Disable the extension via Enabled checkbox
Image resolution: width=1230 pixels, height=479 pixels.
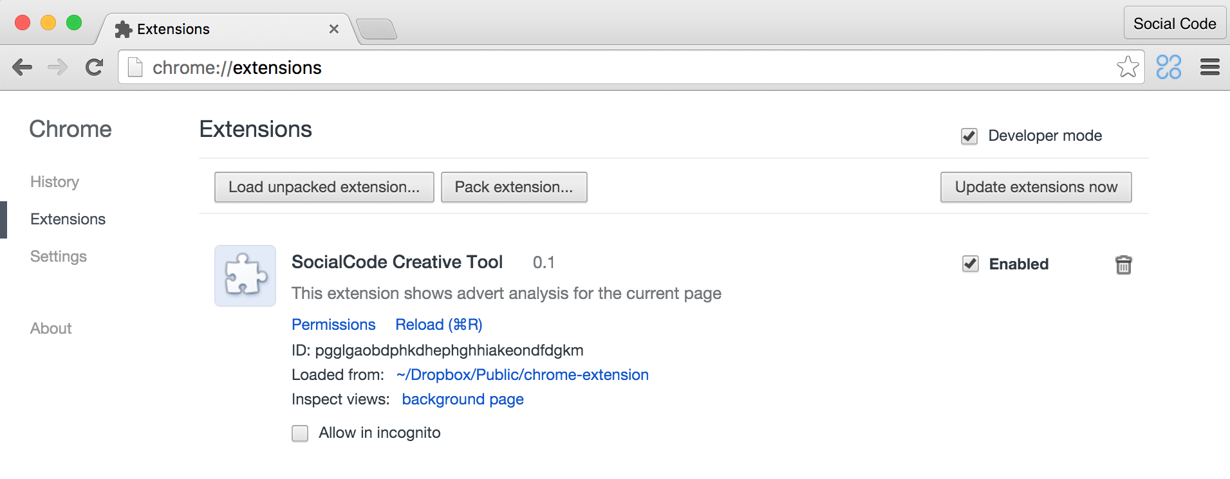[970, 264]
